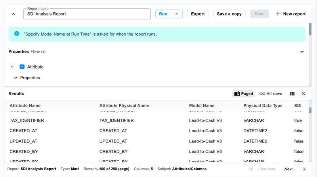Select the UPDATED_AT attribute name cell
Screen dimensions: 317x177
tap(23, 141)
